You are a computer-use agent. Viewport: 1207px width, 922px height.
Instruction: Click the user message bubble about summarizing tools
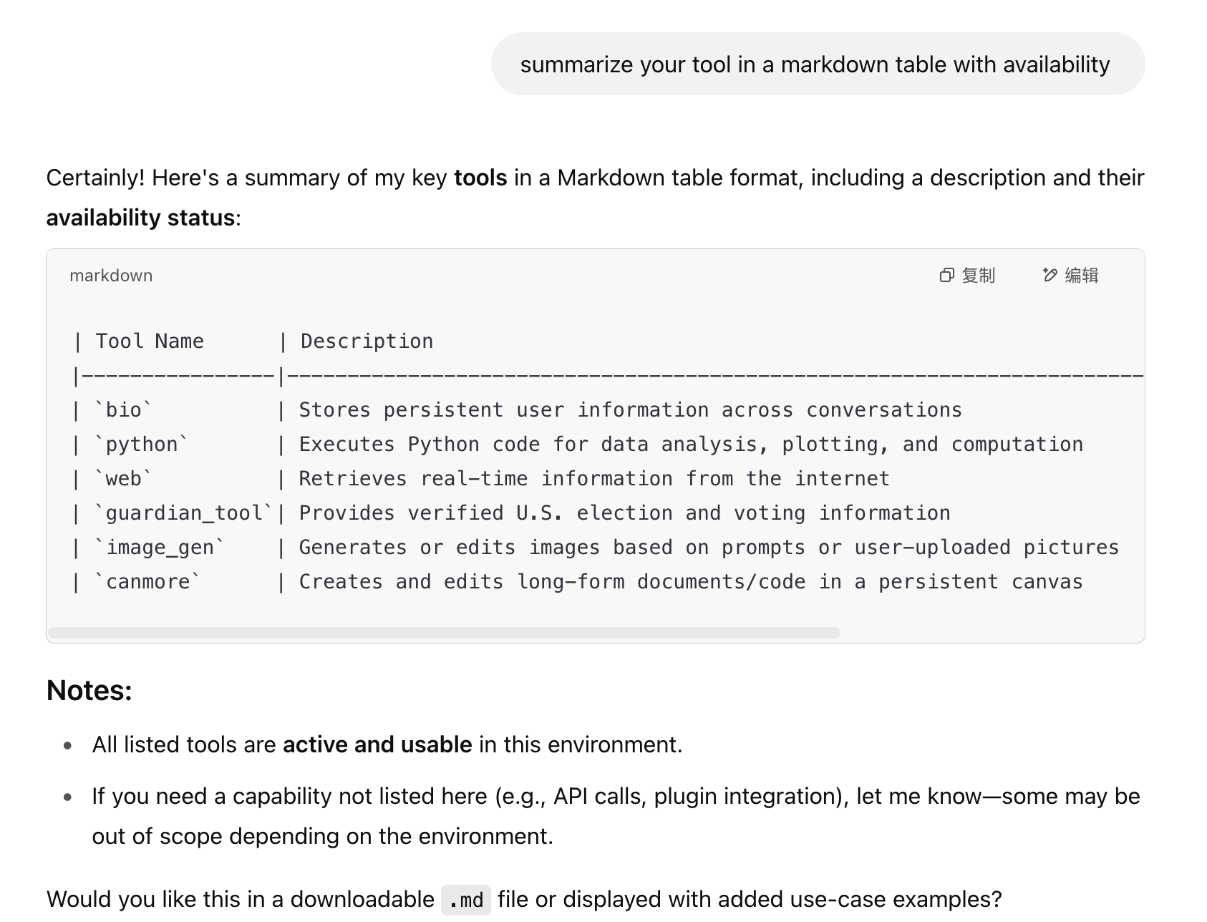click(x=818, y=64)
